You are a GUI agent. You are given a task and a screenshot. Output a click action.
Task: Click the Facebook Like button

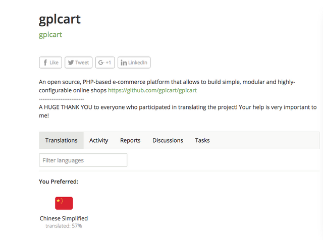(50, 63)
